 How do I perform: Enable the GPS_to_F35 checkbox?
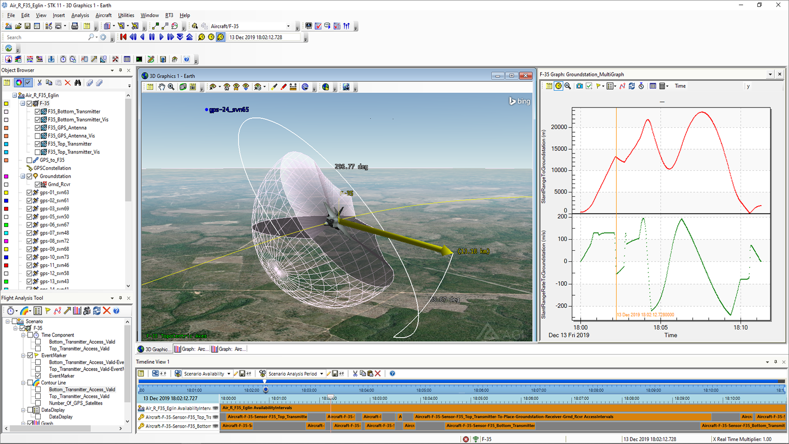(30, 160)
